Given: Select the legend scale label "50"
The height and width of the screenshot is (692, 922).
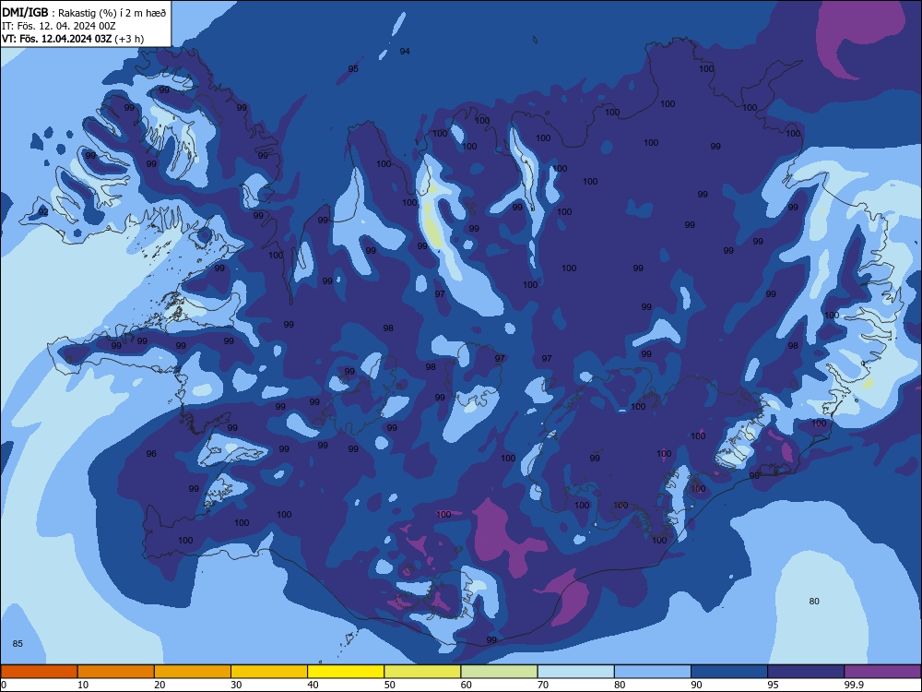Looking at the screenshot, I should click(x=390, y=685).
